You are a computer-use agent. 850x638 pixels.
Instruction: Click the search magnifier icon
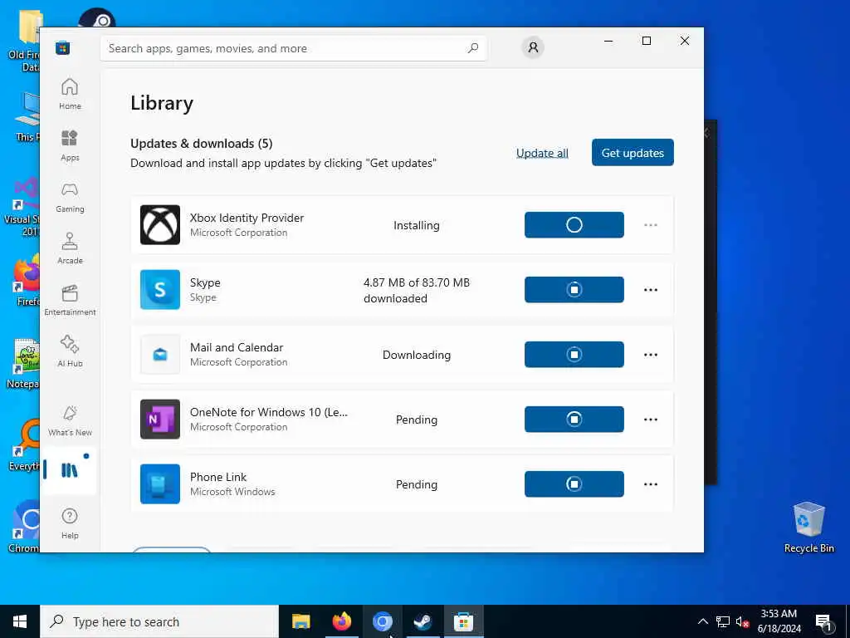pyautogui.click(x=472, y=48)
